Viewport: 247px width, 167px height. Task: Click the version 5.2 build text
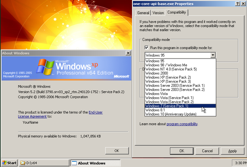pos(71,92)
